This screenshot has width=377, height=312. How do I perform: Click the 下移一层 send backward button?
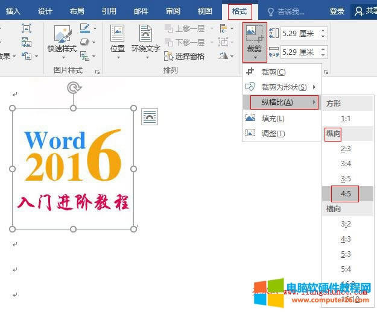point(185,43)
